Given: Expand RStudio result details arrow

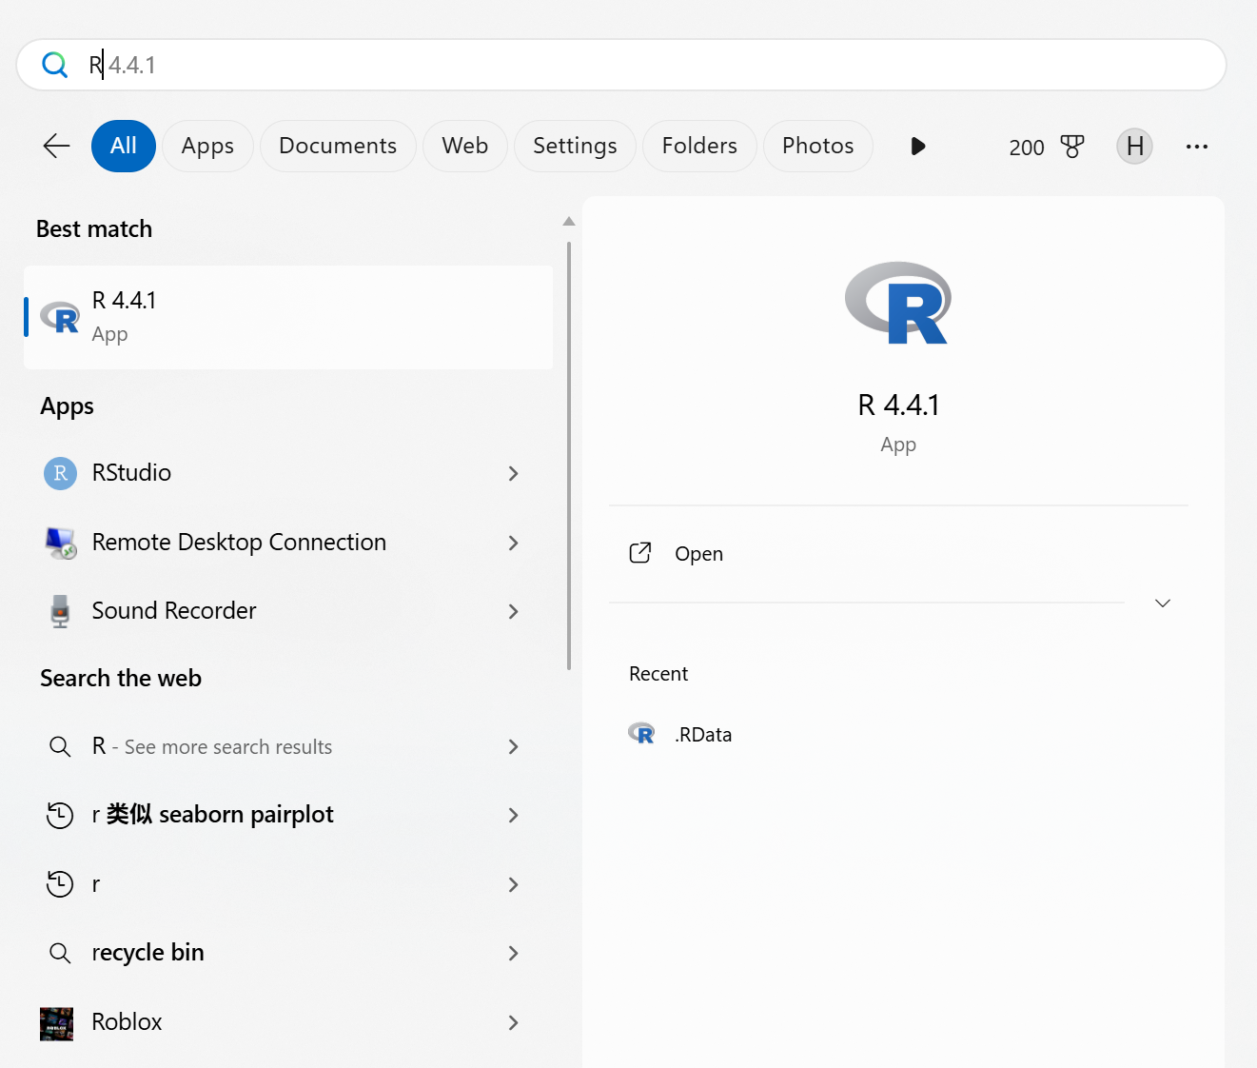Looking at the screenshot, I should point(514,473).
